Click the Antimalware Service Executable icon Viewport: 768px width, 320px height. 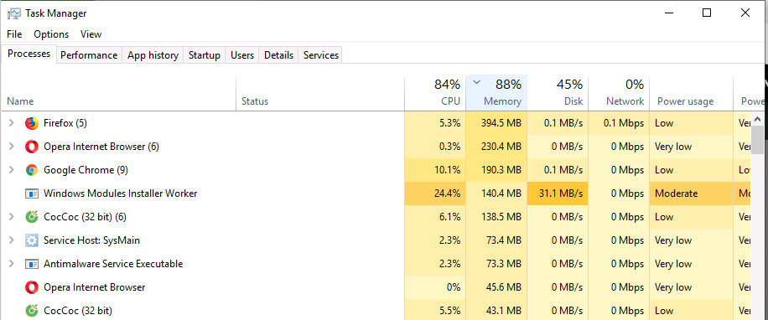click(31, 264)
